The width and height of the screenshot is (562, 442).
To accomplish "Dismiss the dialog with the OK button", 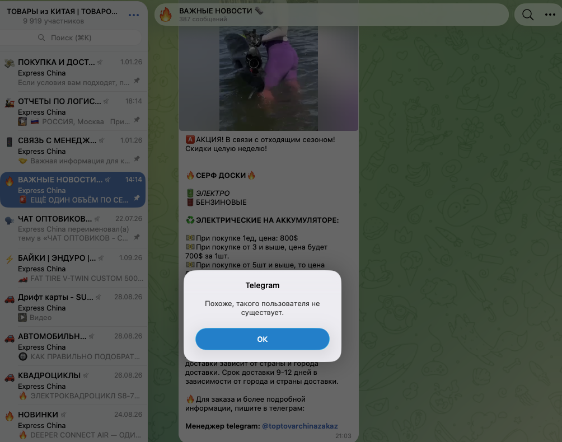I will click(263, 339).
